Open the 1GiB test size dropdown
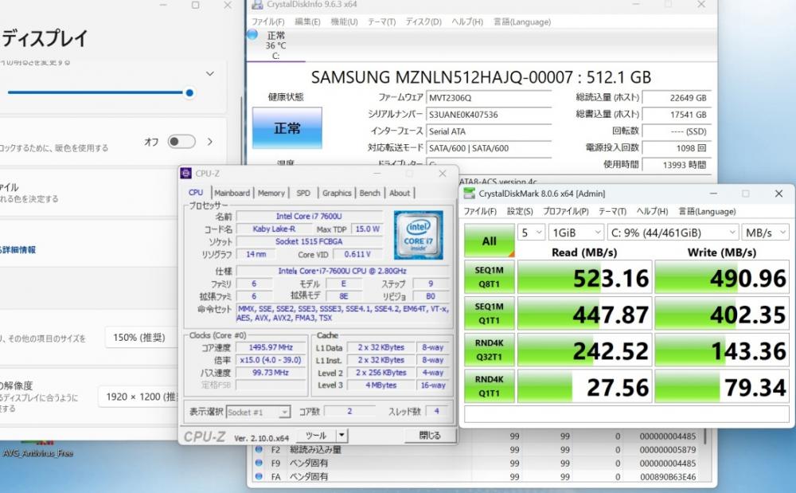The image size is (796, 493). click(x=576, y=233)
